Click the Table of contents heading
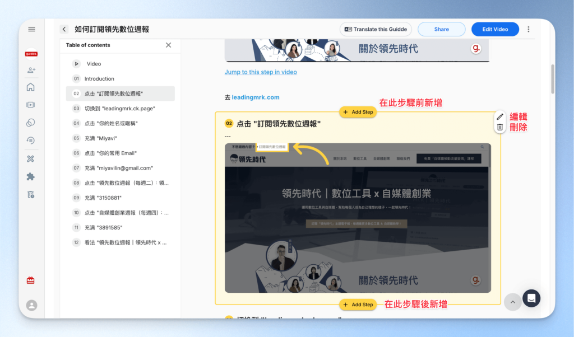Viewport: 574px width, 337px height. tap(88, 45)
